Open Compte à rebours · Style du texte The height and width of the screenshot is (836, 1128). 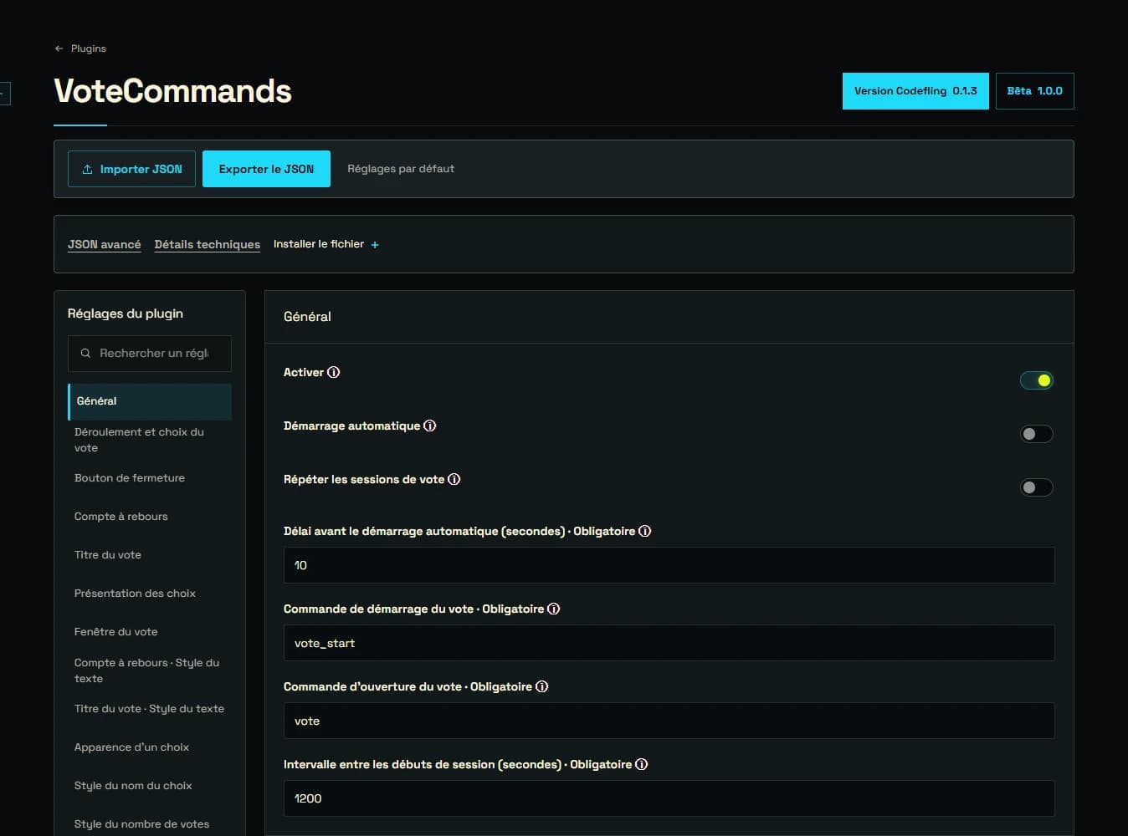[x=150, y=670]
